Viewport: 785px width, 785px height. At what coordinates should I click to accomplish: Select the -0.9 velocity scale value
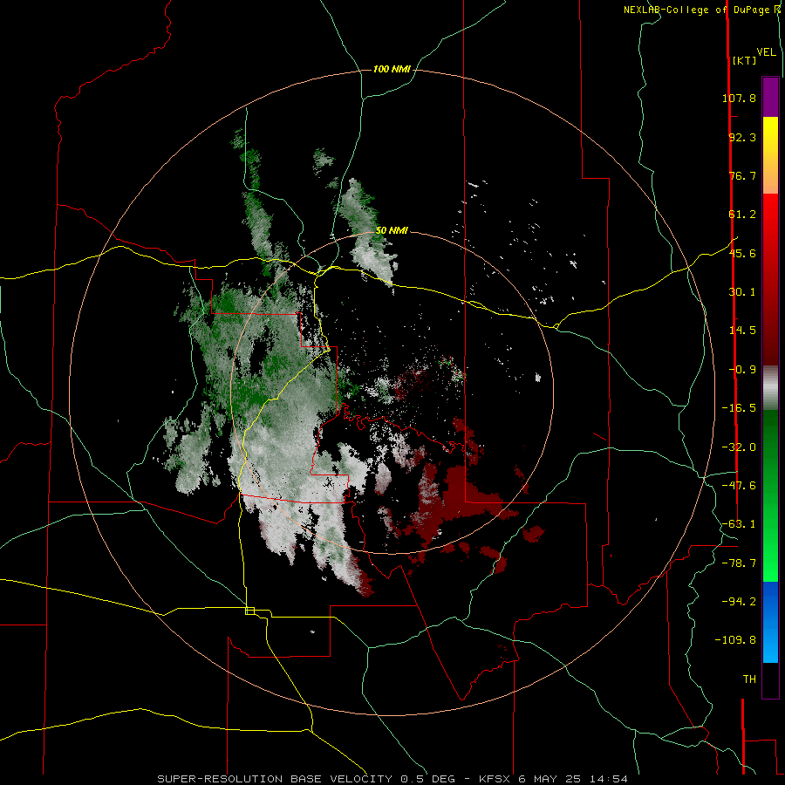pos(742,370)
